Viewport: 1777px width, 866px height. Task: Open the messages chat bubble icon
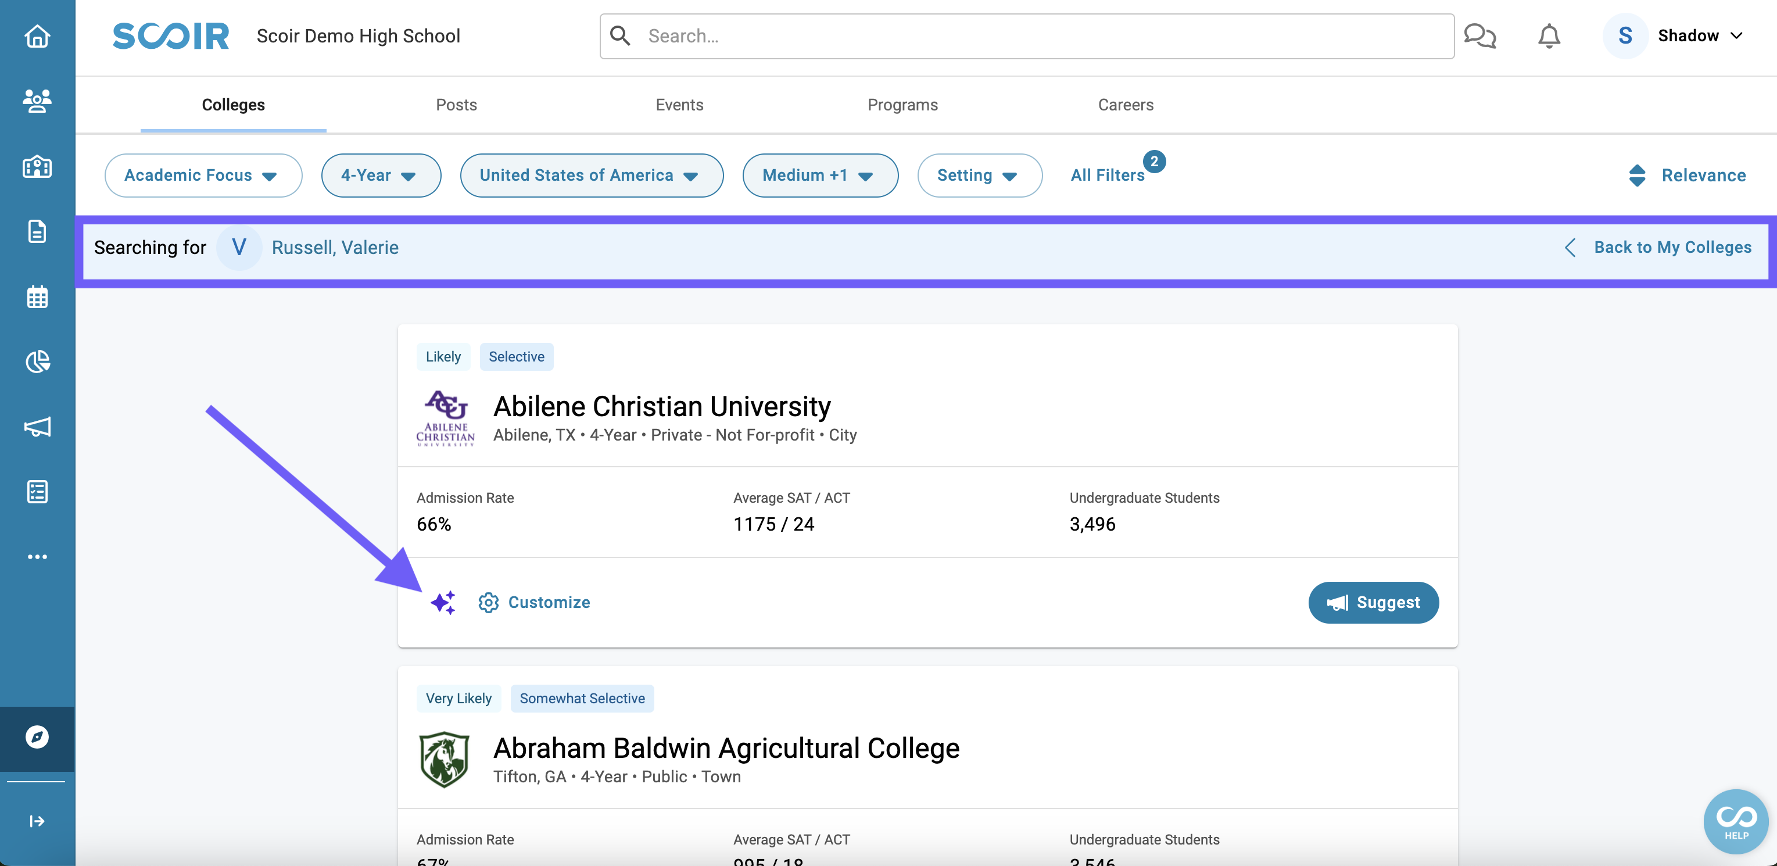(1479, 36)
